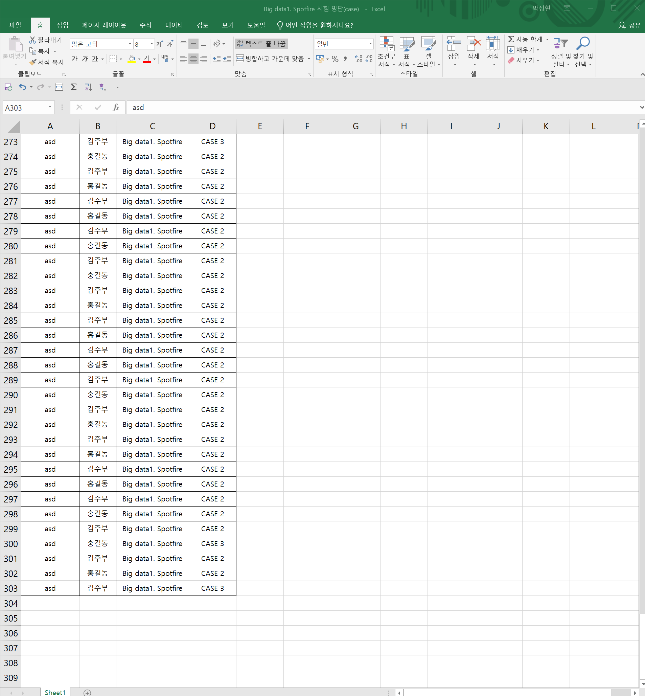Open Sort and Filter (정렬 및 필터)
This screenshot has width=645, height=696.
click(561, 51)
